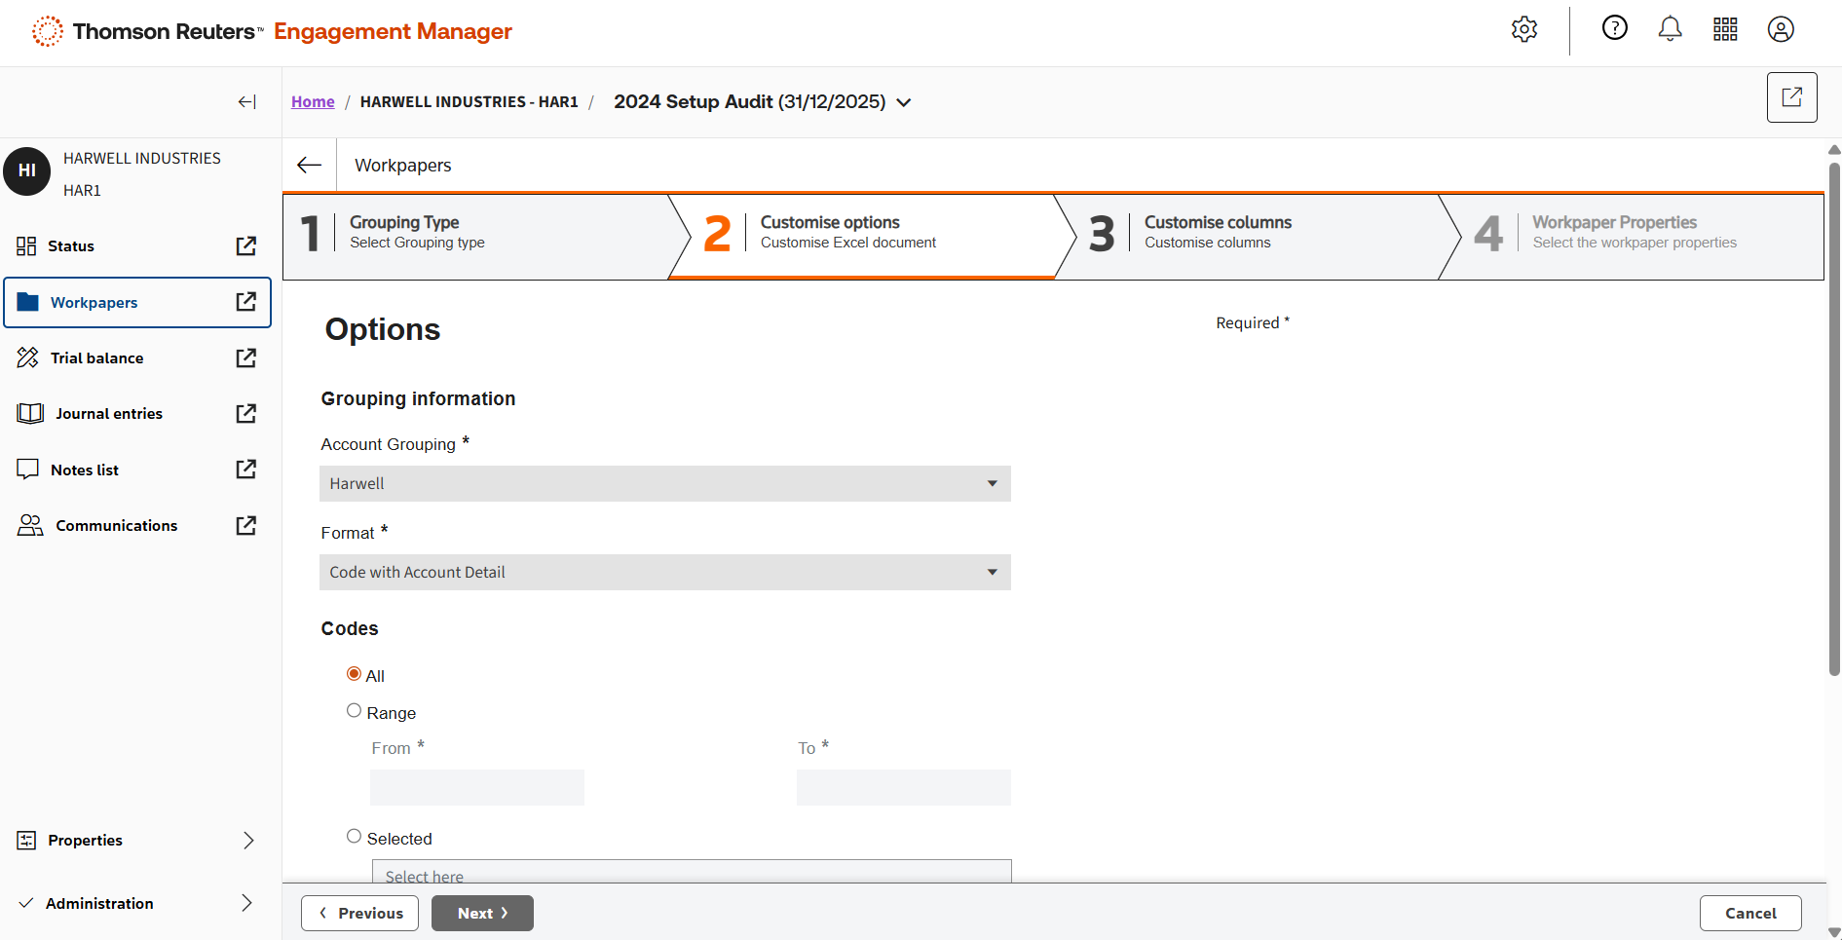Open the settings gear icon
The width and height of the screenshot is (1842, 940).
coord(1524,29)
